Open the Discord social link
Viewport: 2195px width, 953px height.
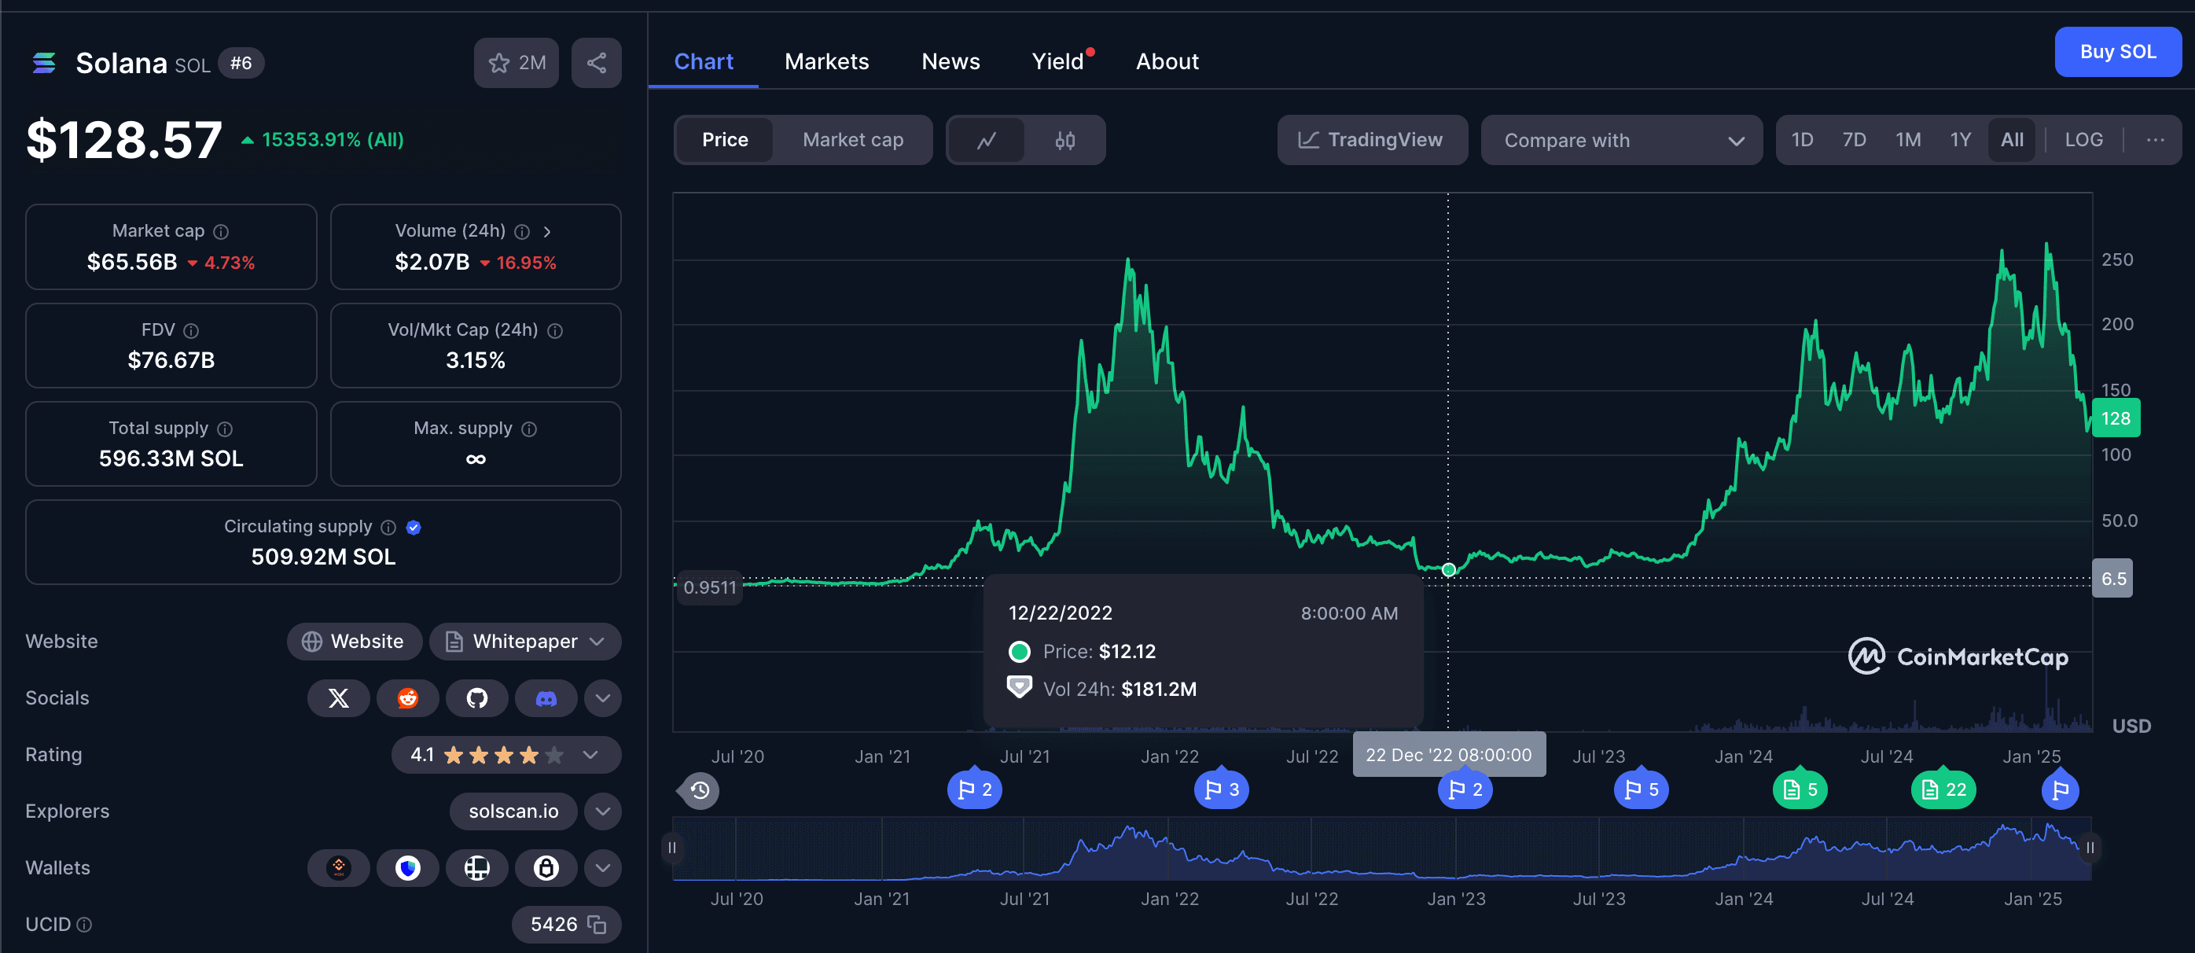(546, 698)
